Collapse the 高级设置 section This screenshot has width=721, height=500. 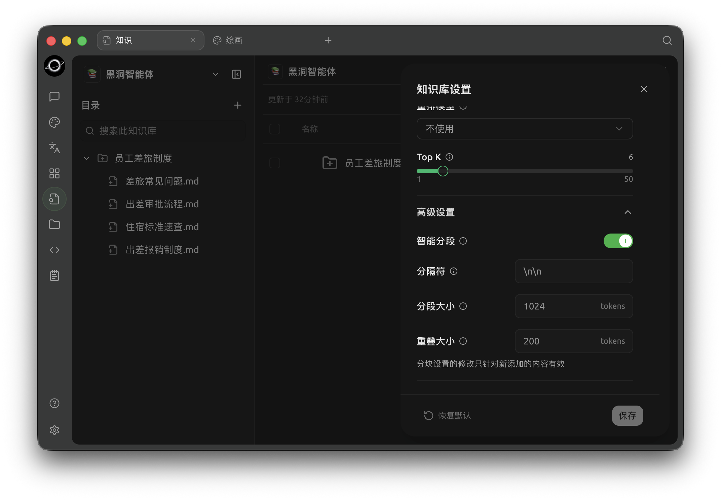pyautogui.click(x=628, y=212)
